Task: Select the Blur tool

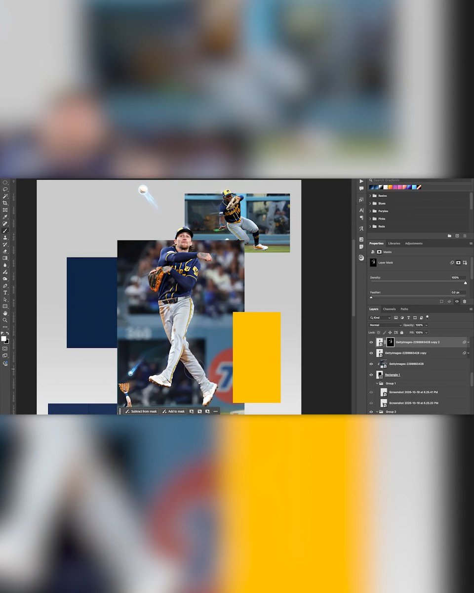Action: point(5,265)
